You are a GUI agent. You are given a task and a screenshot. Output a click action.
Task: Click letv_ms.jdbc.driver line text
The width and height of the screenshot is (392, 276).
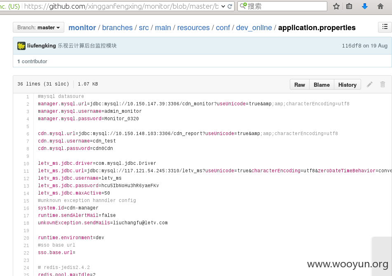click(x=97, y=163)
